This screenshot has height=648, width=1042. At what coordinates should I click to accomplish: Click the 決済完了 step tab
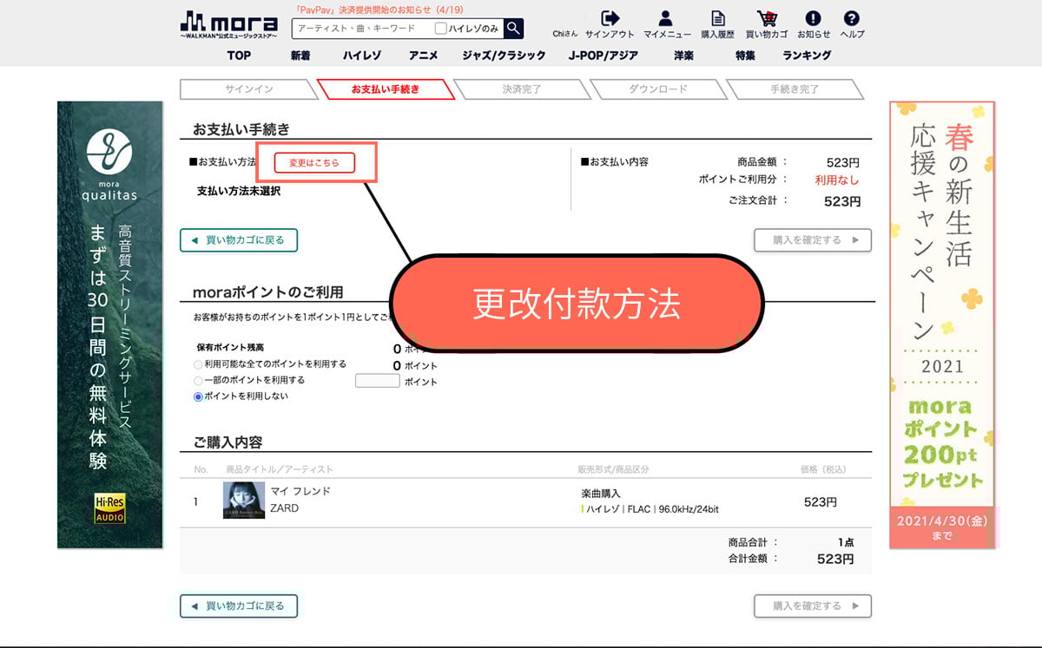pos(522,89)
